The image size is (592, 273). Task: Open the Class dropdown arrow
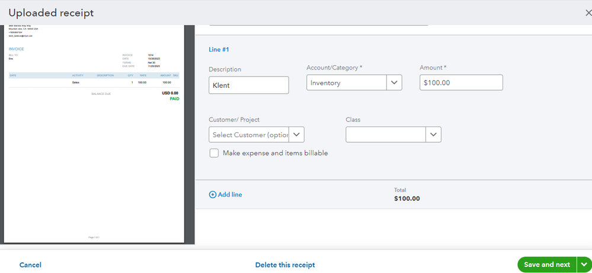[433, 135]
